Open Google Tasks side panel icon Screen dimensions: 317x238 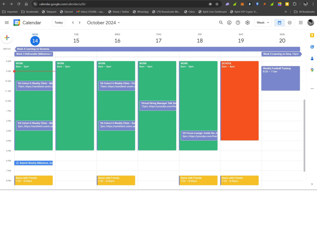(312, 47)
